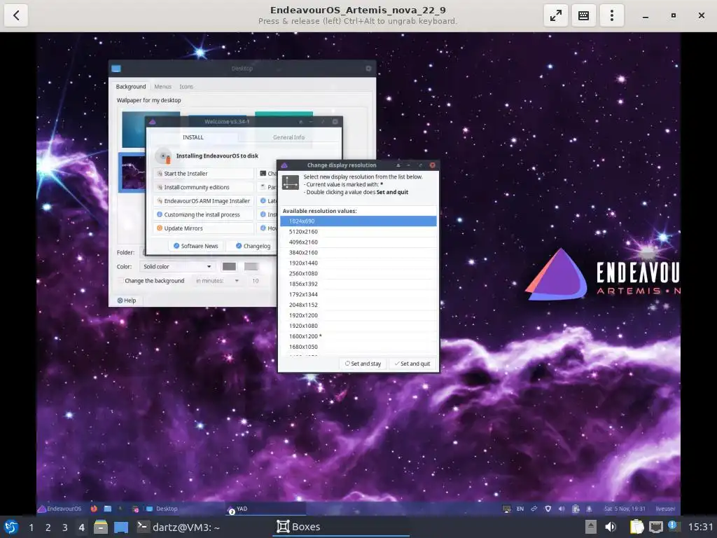Viewport: 717px width, 538px height.
Task: Open Menus tab in Desktop window
Action: (162, 86)
